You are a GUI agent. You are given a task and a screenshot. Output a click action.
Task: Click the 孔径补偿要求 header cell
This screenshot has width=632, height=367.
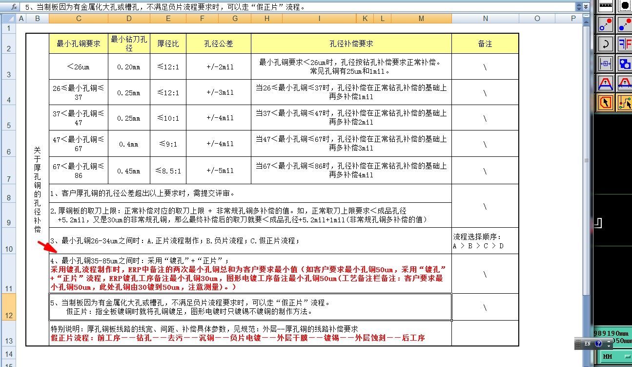[351, 43]
